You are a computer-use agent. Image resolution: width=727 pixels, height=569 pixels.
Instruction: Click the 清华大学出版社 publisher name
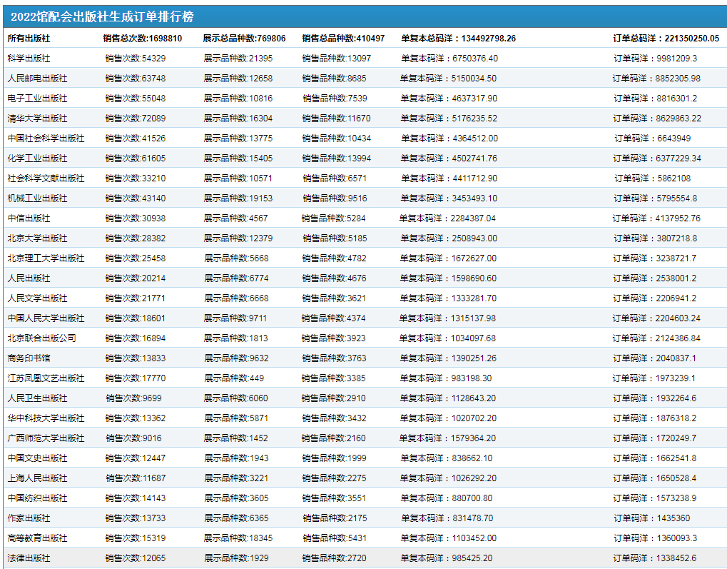pyautogui.click(x=37, y=119)
